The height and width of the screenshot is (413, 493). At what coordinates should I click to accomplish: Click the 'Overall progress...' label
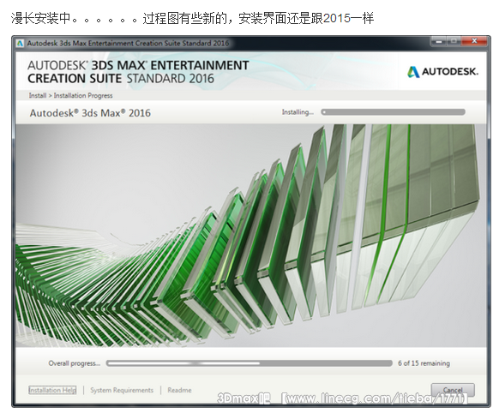point(75,363)
